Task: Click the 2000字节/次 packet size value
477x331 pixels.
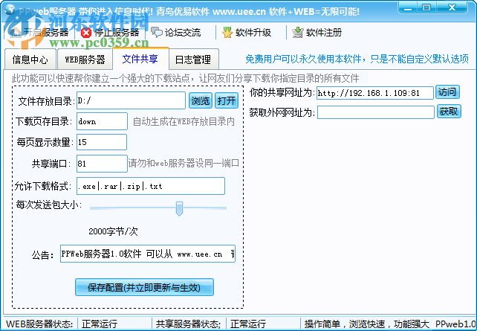Action: [113, 231]
